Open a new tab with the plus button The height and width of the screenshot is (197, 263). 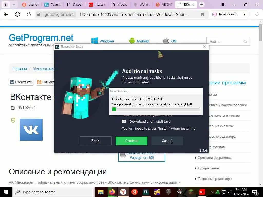pyautogui.click(x=202, y=5)
